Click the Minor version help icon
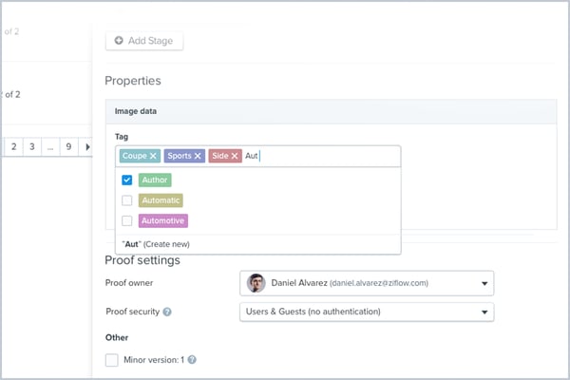This screenshot has height=380, width=570. [x=191, y=360]
